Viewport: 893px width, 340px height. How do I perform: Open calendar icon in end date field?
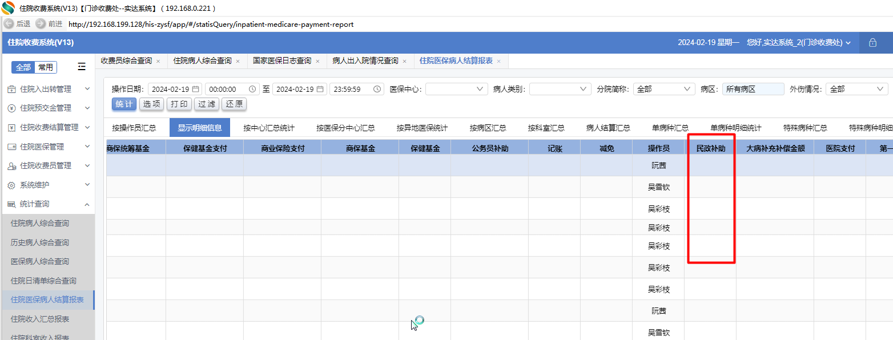320,89
